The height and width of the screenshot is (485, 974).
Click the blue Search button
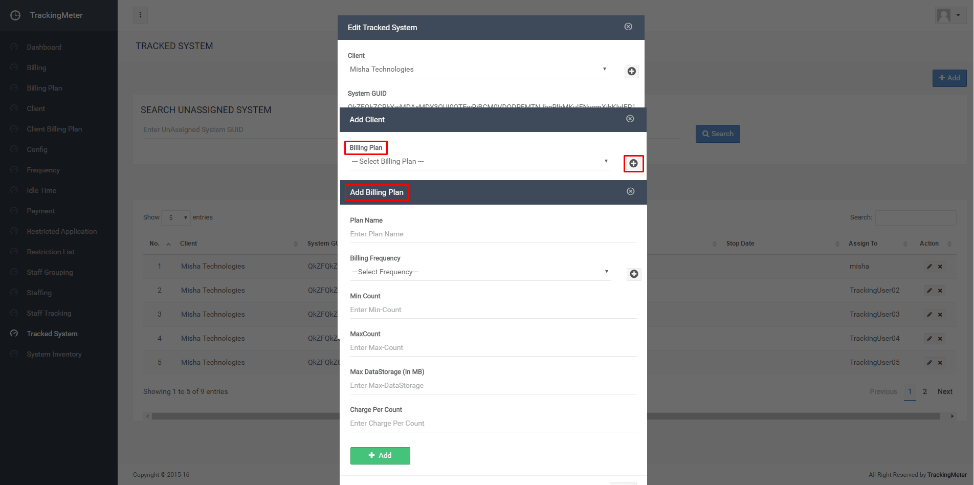point(717,134)
